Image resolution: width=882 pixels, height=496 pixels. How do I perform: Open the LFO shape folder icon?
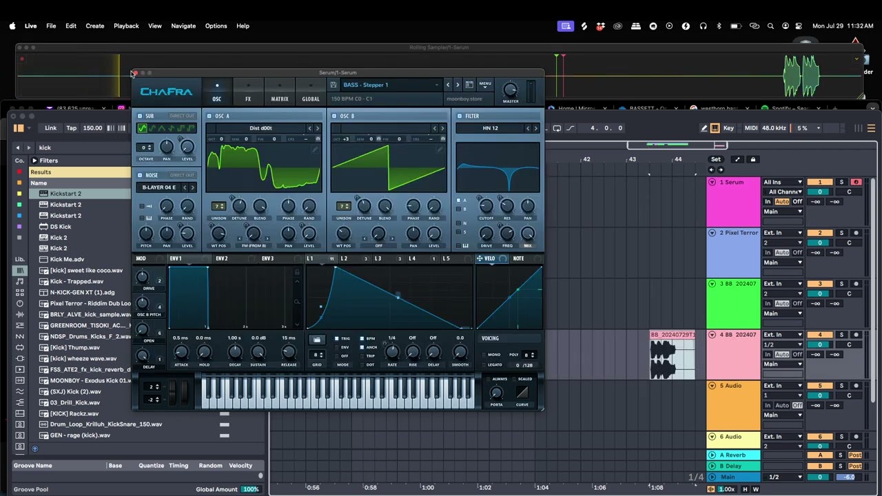[317, 340]
